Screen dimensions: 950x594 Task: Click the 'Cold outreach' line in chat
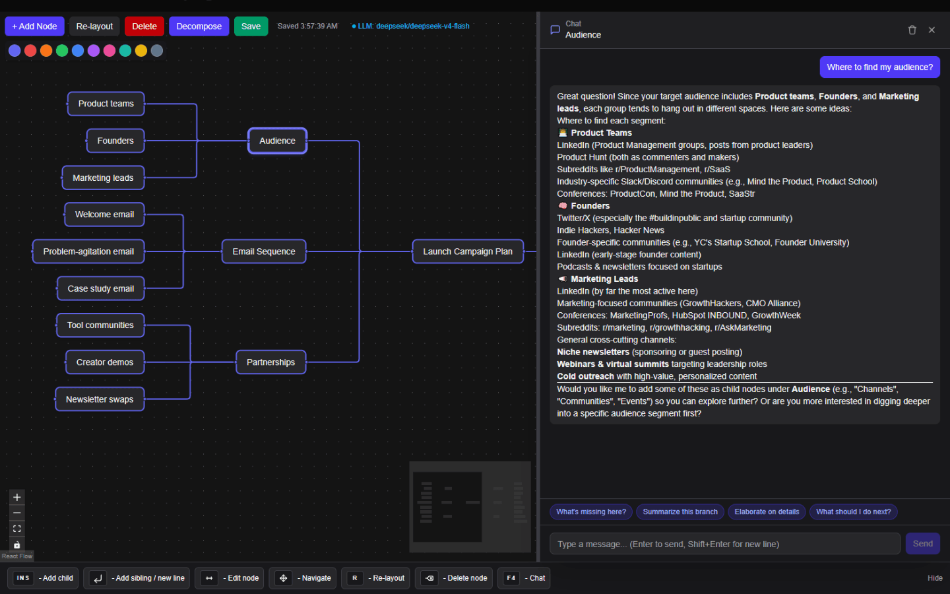click(x=656, y=377)
